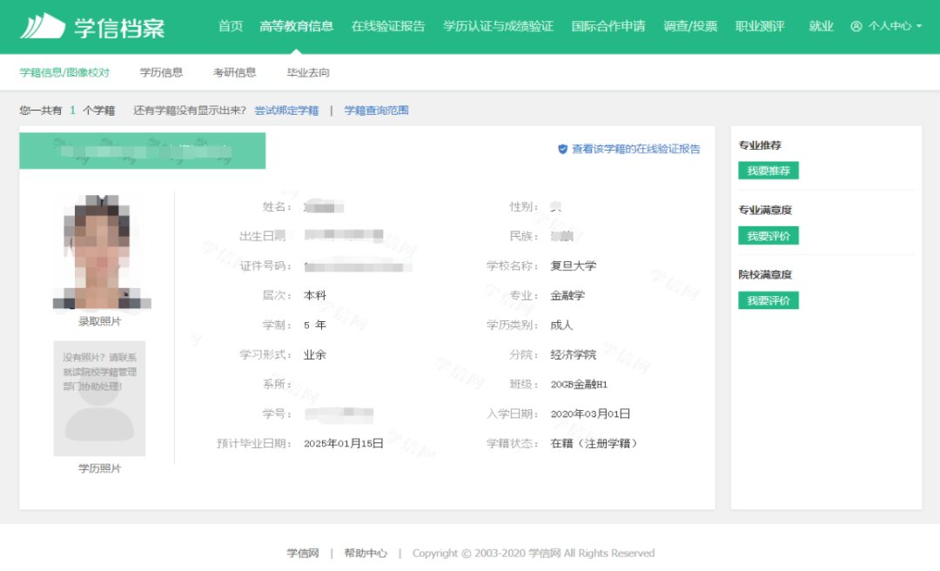Screen dimensions: 940x571
Task: Click the class value 20GB金融H1
Action: point(579,385)
